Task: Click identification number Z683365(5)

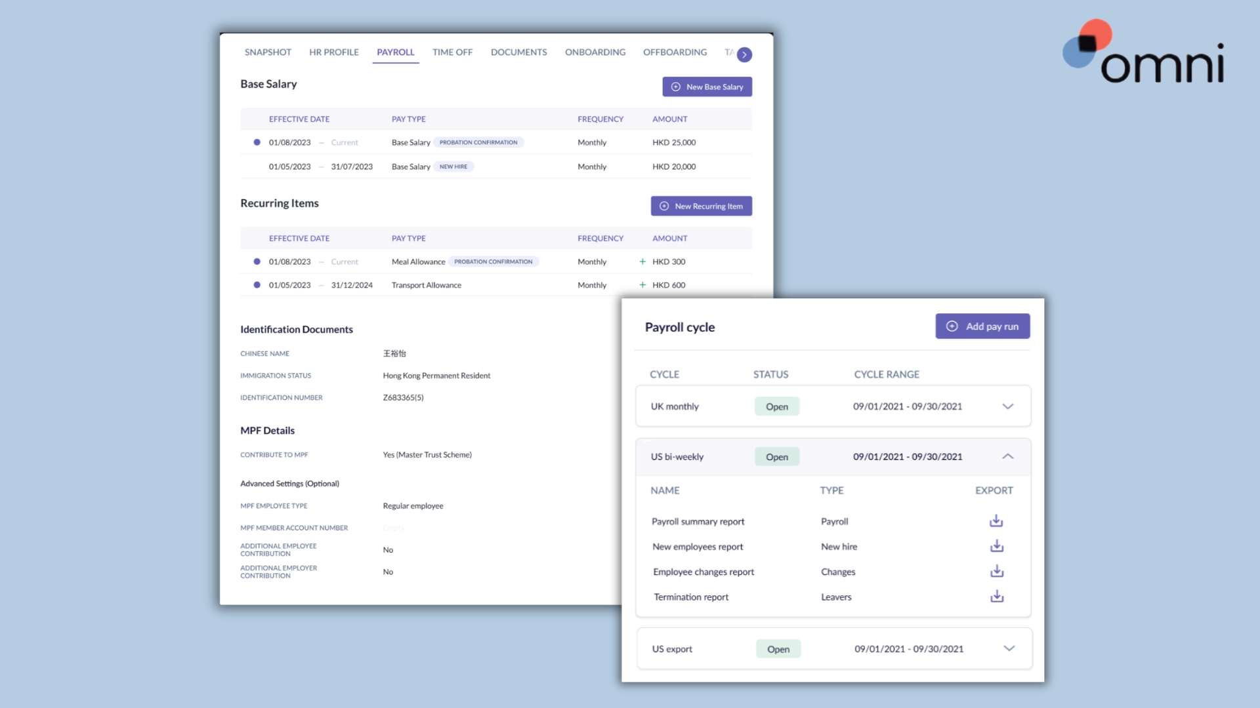Action: (403, 397)
